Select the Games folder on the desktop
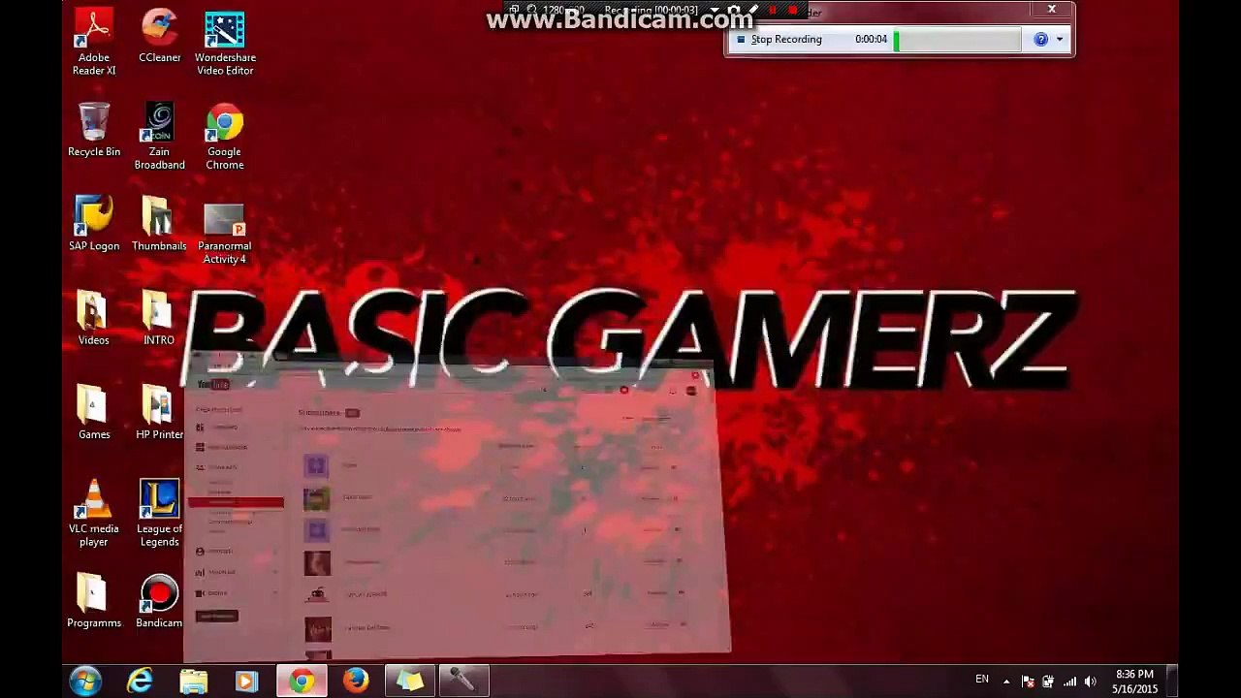This screenshot has height=698, width=1241. click(x=94, y=412)
